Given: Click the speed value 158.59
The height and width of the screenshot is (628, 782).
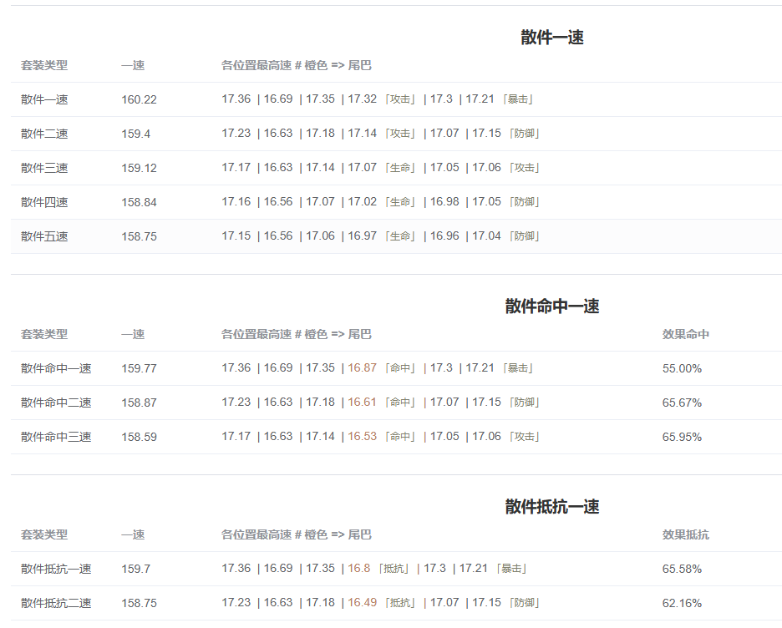Looking at the screenshot, I should click(140, 437).
